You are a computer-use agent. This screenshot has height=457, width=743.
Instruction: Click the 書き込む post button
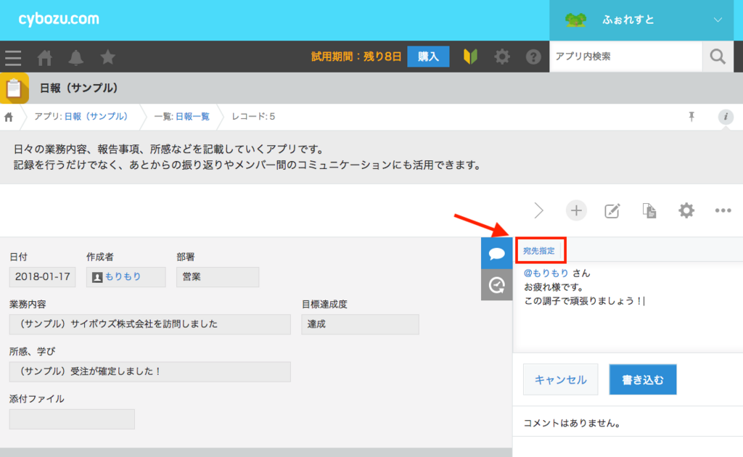click(x=643, y=379)
